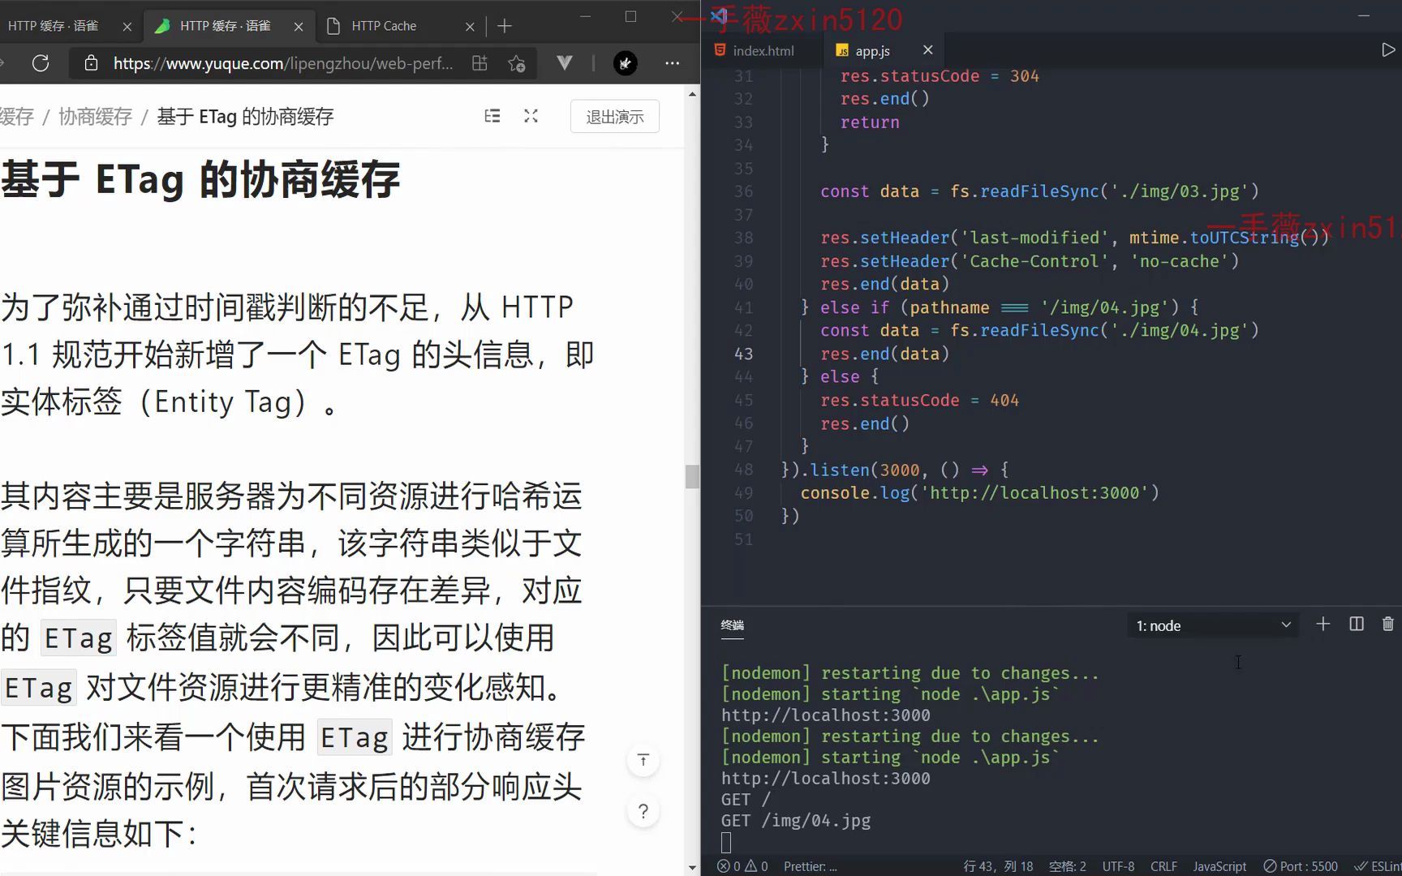
Task: Open a new browser tab
Action: (x=505, y=26)
